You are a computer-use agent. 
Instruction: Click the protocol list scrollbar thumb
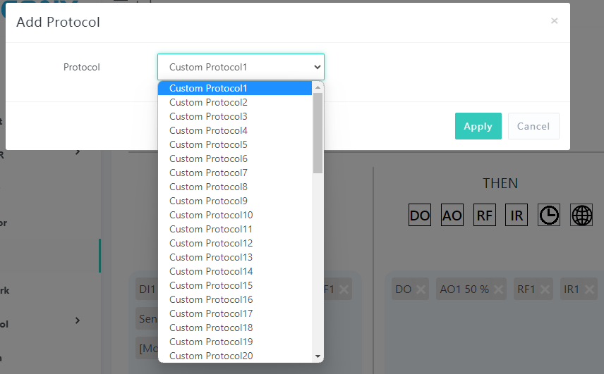coord(318,132)
